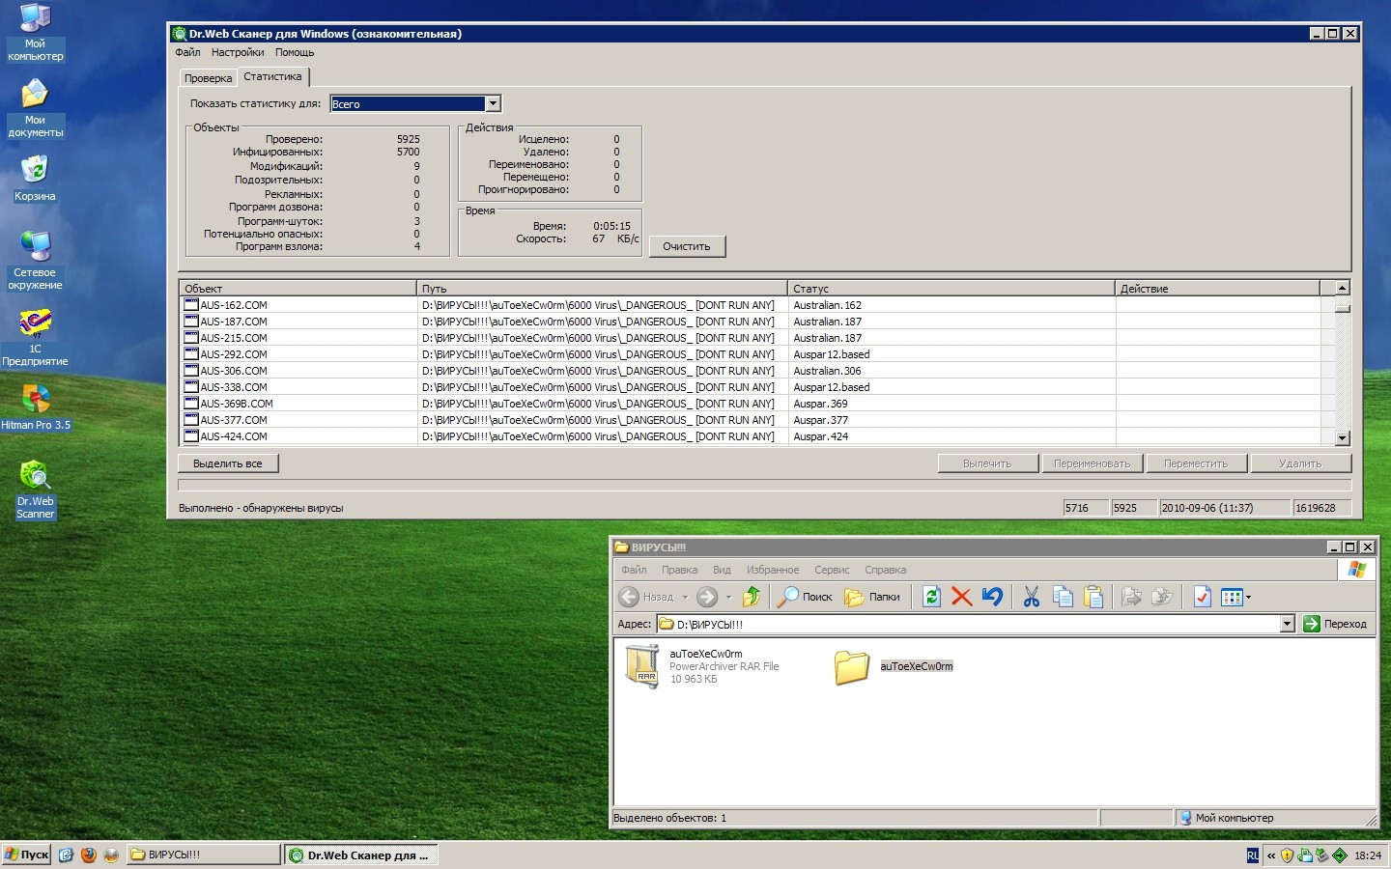Click the scissors Cut icon

1032,597
